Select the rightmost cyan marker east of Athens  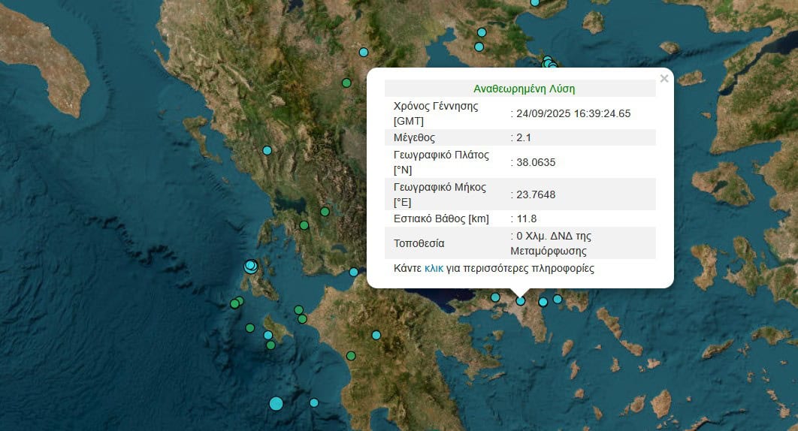[x=558, y=299]
